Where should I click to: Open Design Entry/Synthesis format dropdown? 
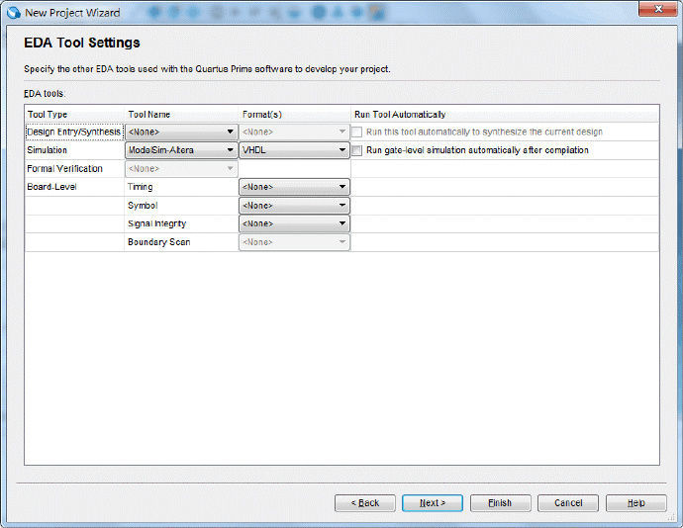click(294, 132)
